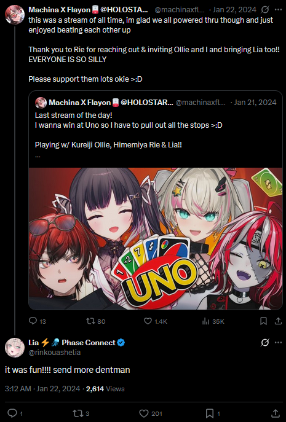Bookmark Machina X Flayon's tweet
The image size is (286, 422).
pyautogui.click(x=263, y=321)
